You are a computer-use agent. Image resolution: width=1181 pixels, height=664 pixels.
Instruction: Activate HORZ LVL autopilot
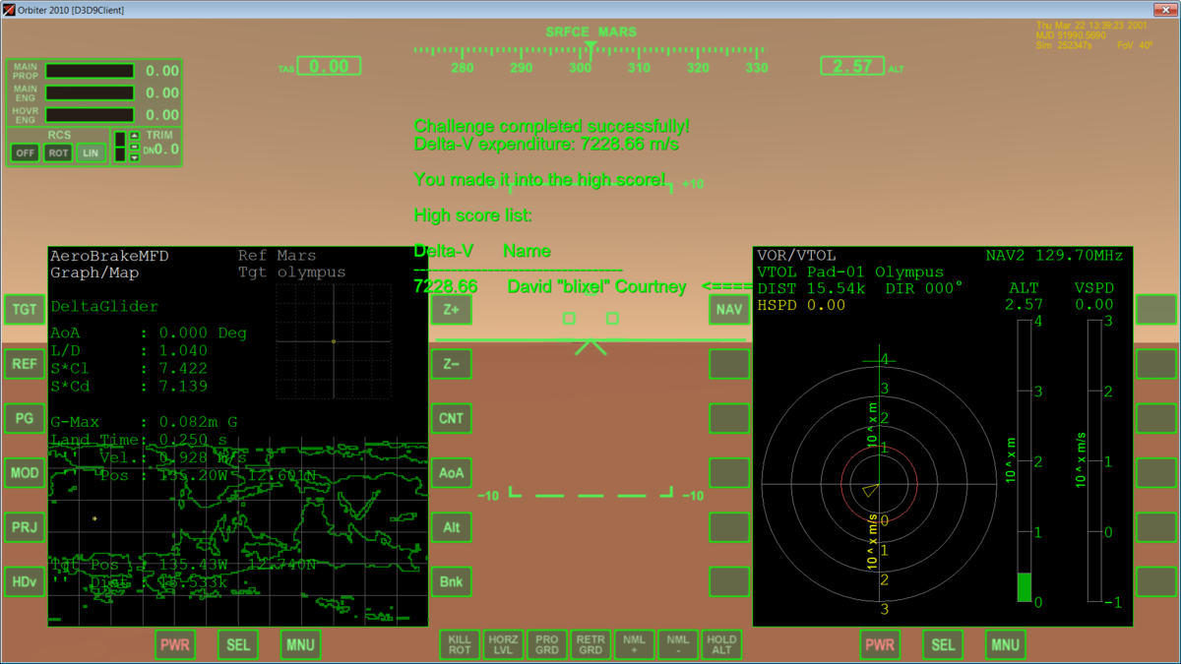click(503, 644)
